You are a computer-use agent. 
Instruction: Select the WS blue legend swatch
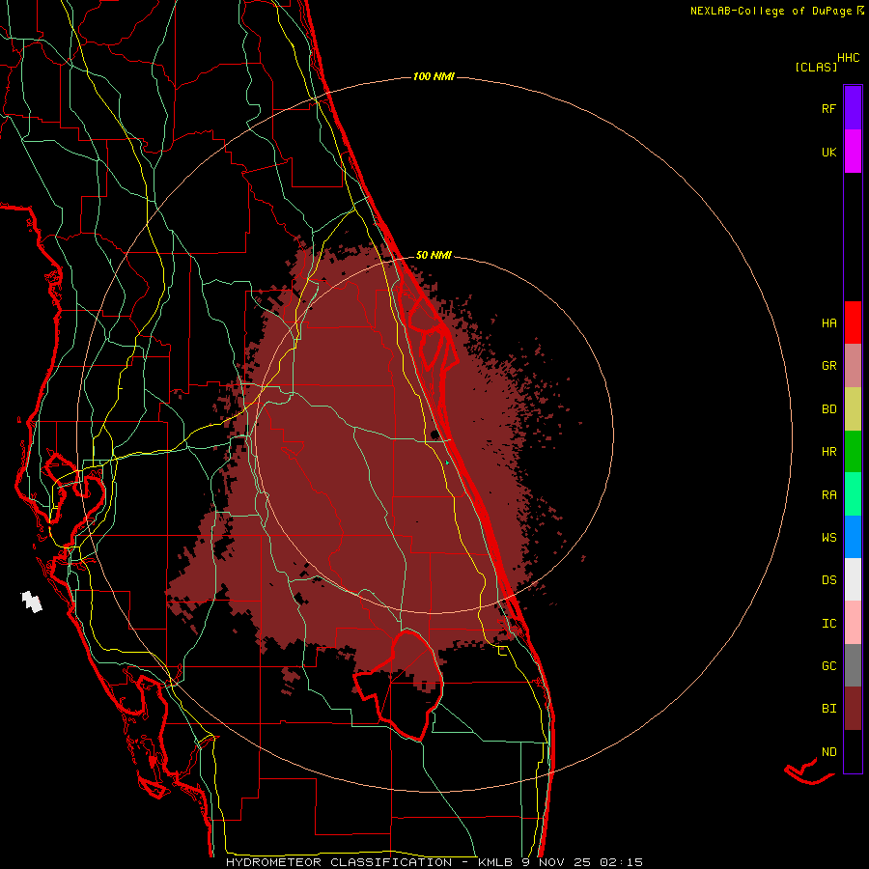853,537
